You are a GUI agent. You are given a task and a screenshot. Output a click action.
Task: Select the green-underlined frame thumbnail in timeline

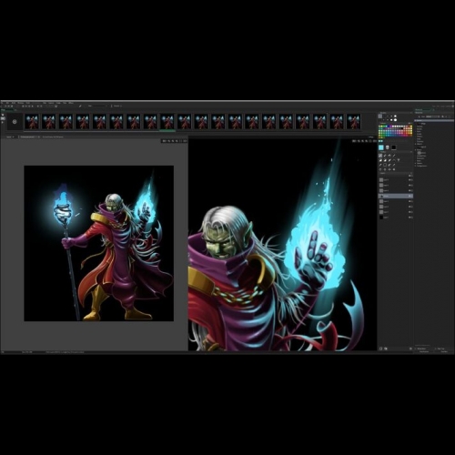click(167, 122)
